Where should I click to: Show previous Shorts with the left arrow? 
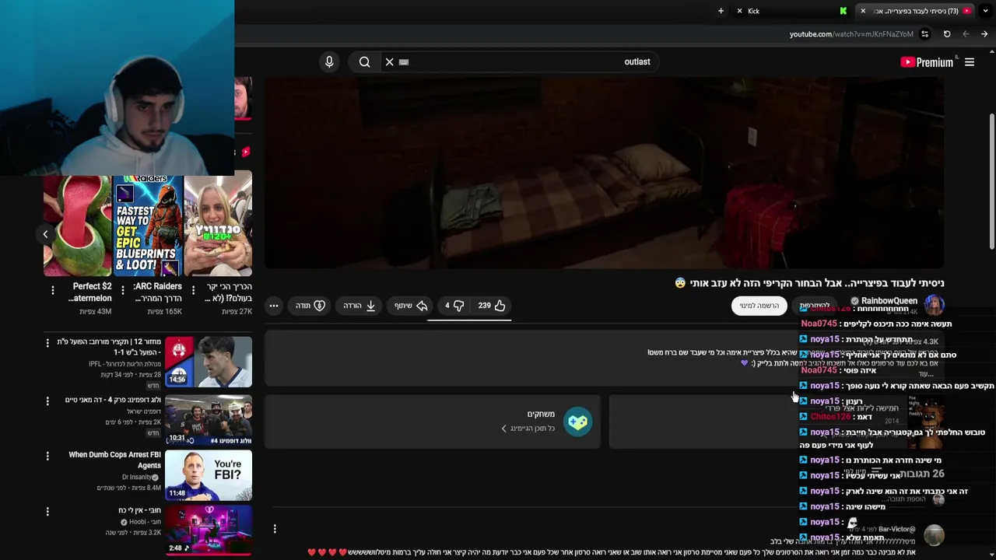(x=45, y=233)
